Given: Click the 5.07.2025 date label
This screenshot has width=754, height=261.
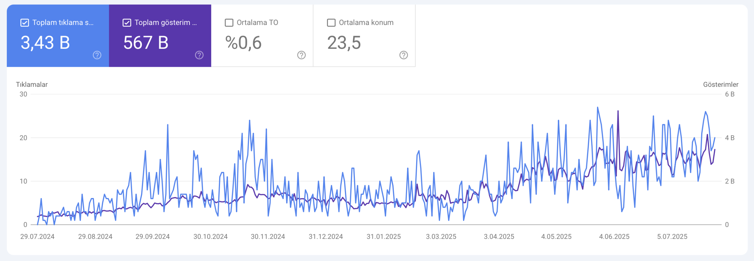Looking at the screenshot, I should (x=672, y=237).
